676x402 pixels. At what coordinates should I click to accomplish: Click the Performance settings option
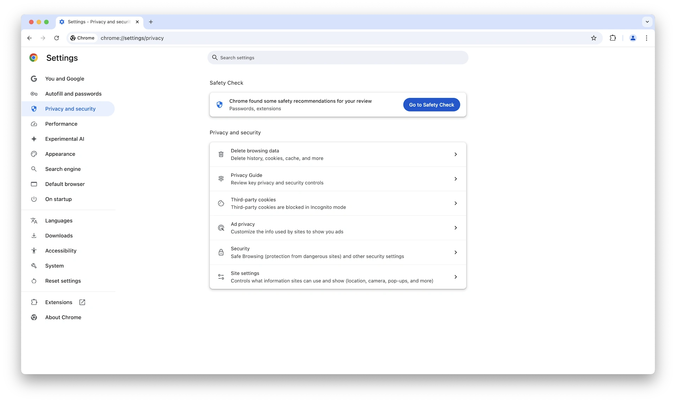(61, 123)
